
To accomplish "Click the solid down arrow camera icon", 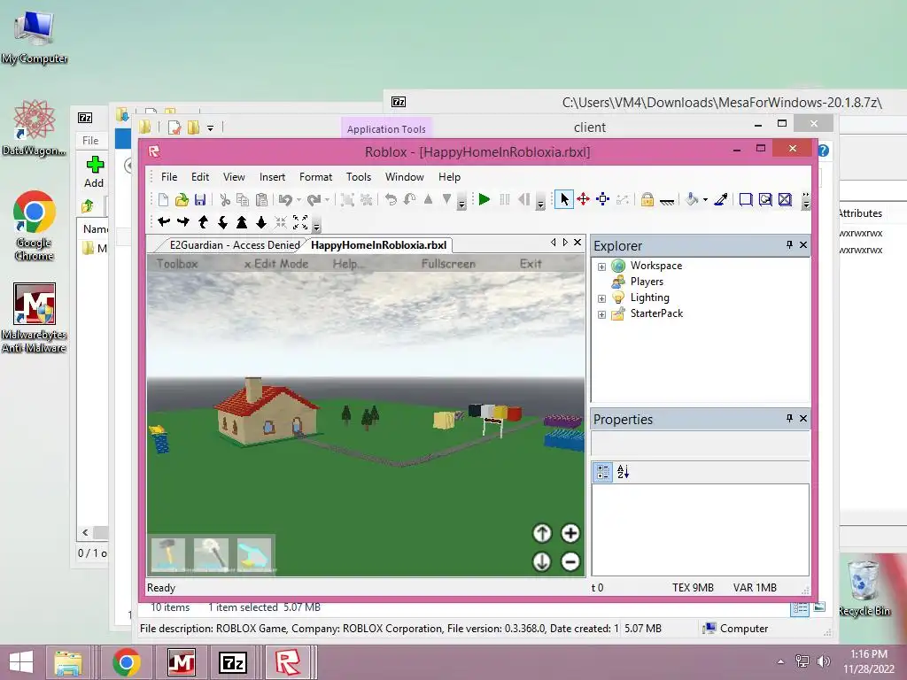I will pos(261,222).
